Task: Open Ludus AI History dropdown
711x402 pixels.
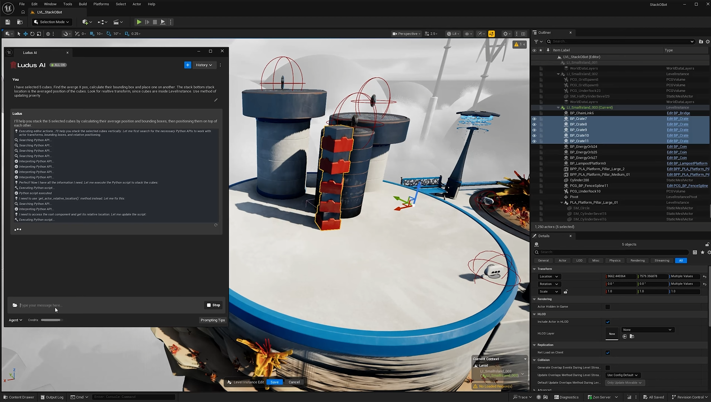Action: (x=204, y=65)
